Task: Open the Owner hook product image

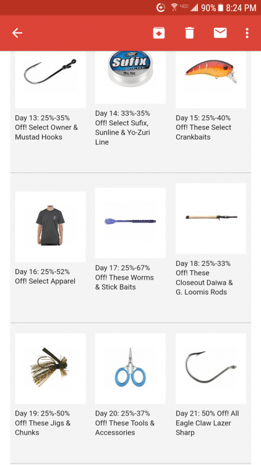Action: pos(50,79)
